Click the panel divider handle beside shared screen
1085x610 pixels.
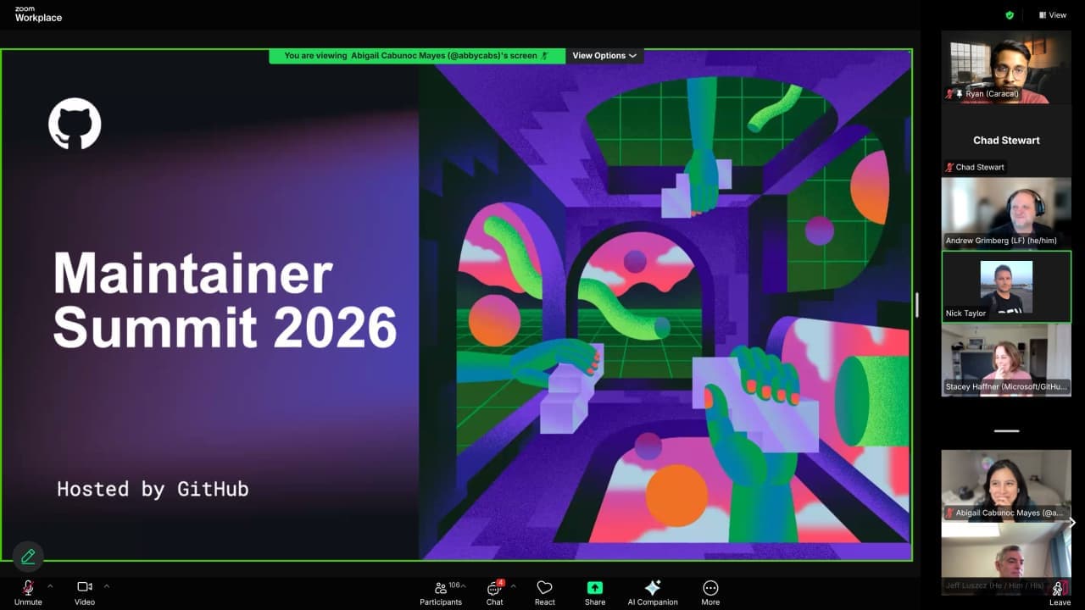click(916, 305)
